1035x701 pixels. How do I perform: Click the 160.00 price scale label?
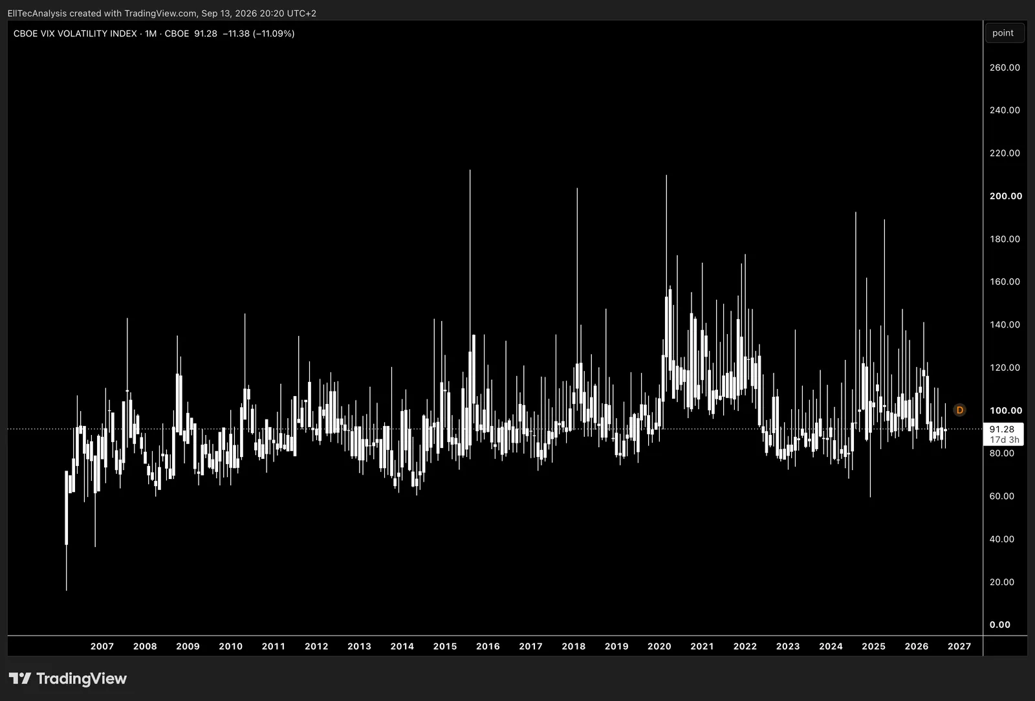point(1005,282)
